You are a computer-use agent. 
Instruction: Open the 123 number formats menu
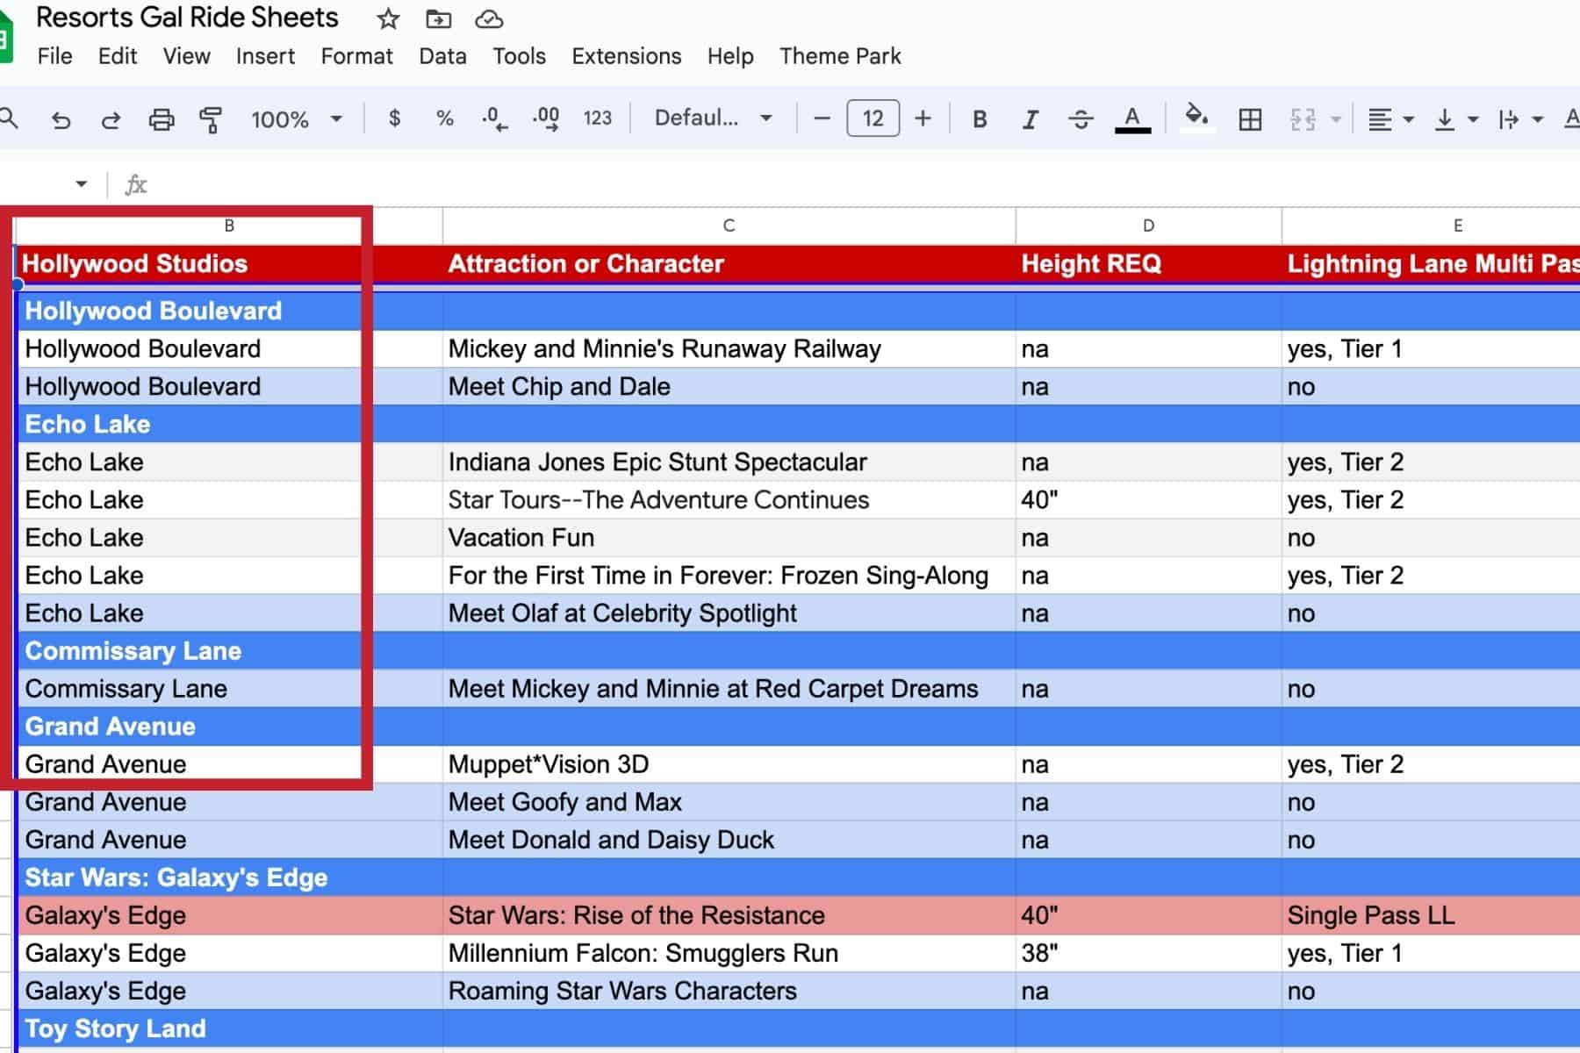[x=598, y=118]
